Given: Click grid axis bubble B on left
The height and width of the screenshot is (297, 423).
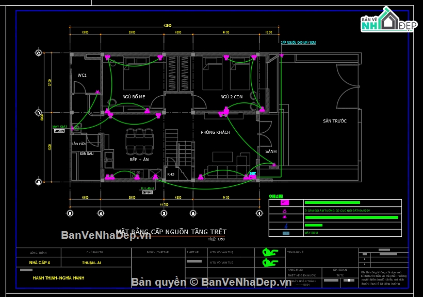Looking at the screenshot, I should [x=39, y=113].
